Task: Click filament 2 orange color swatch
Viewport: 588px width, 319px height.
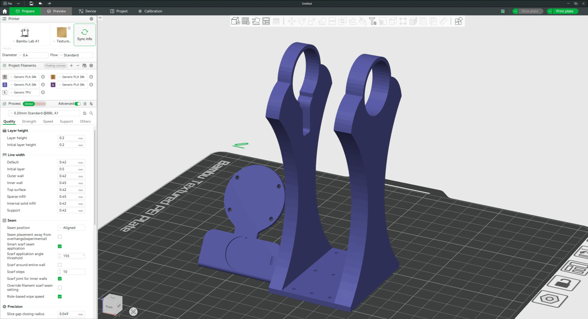Action: click(53, 77)
